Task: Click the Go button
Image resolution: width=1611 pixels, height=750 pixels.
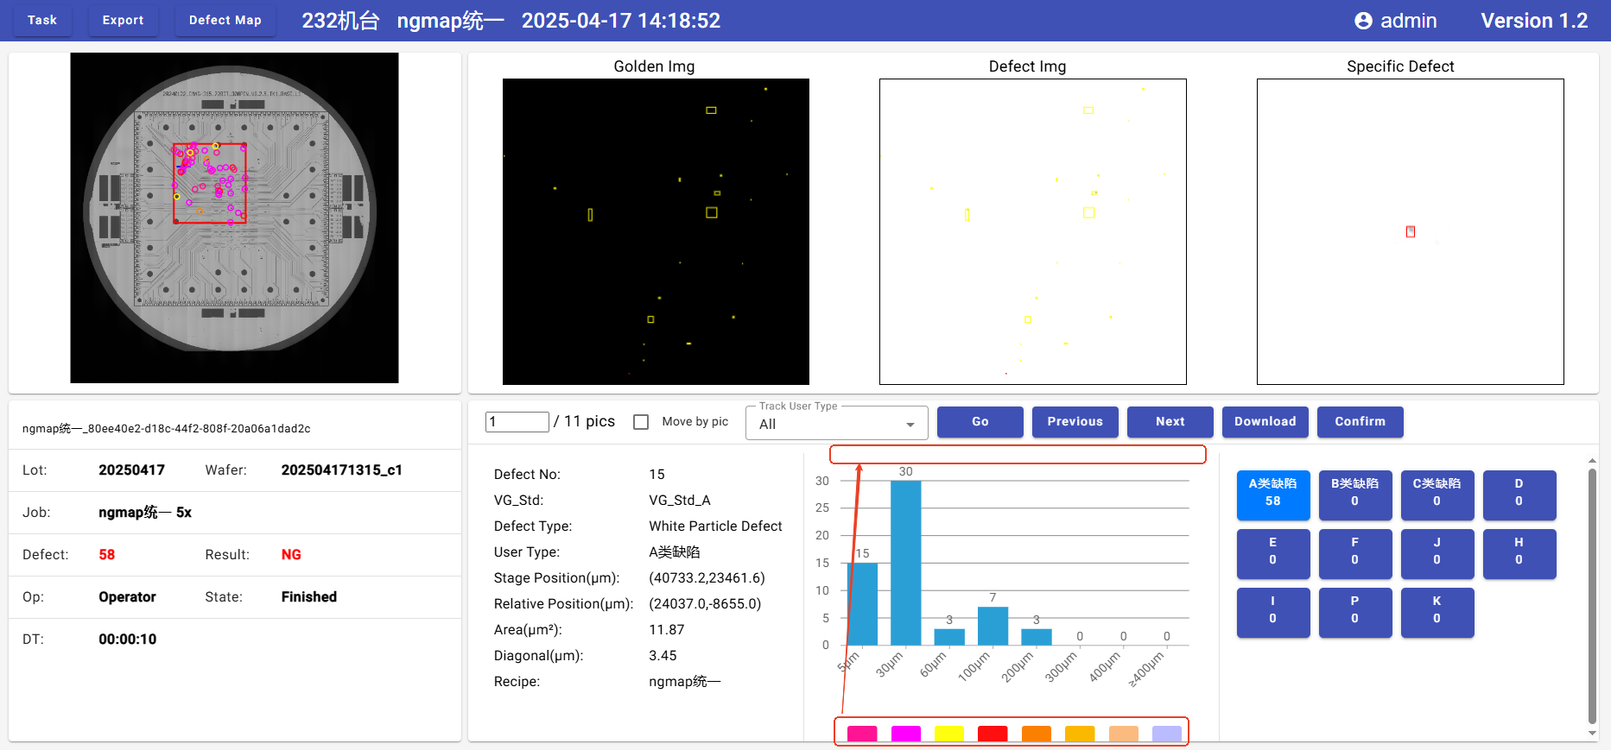Action: click(x=980, y=421)
